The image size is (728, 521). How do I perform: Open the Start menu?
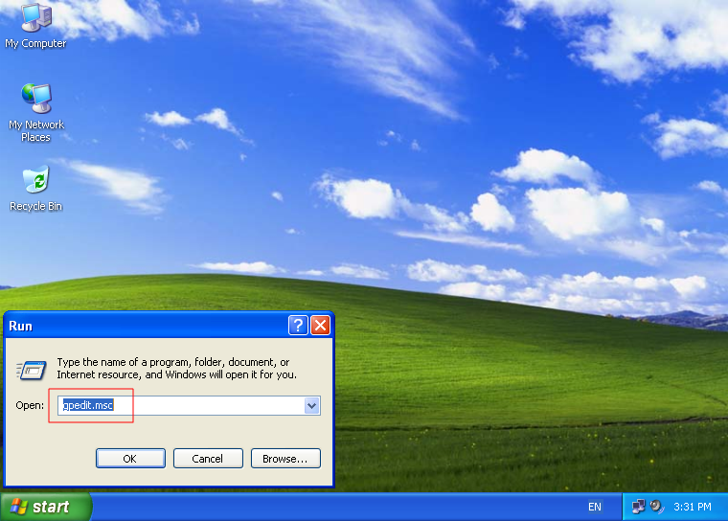(46, 507)
